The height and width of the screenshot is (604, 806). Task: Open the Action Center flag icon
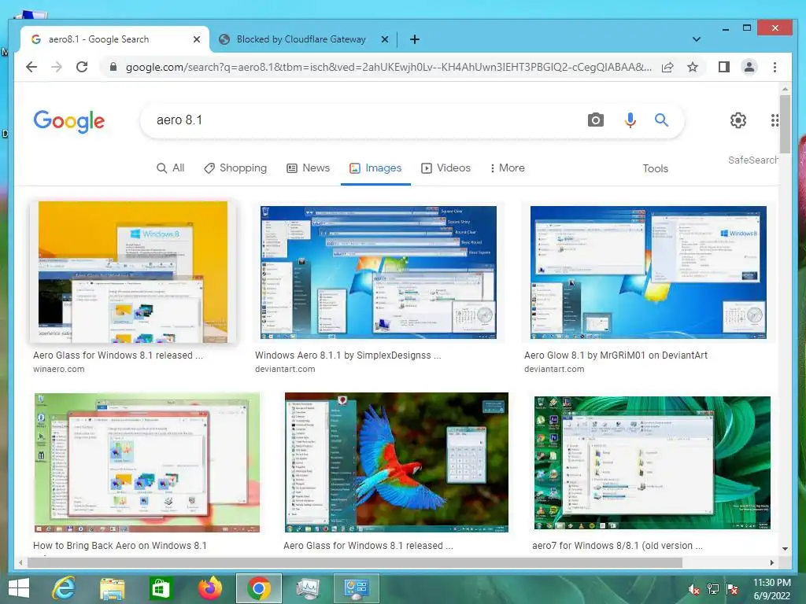pyautogui.click(x=732, y=589)
